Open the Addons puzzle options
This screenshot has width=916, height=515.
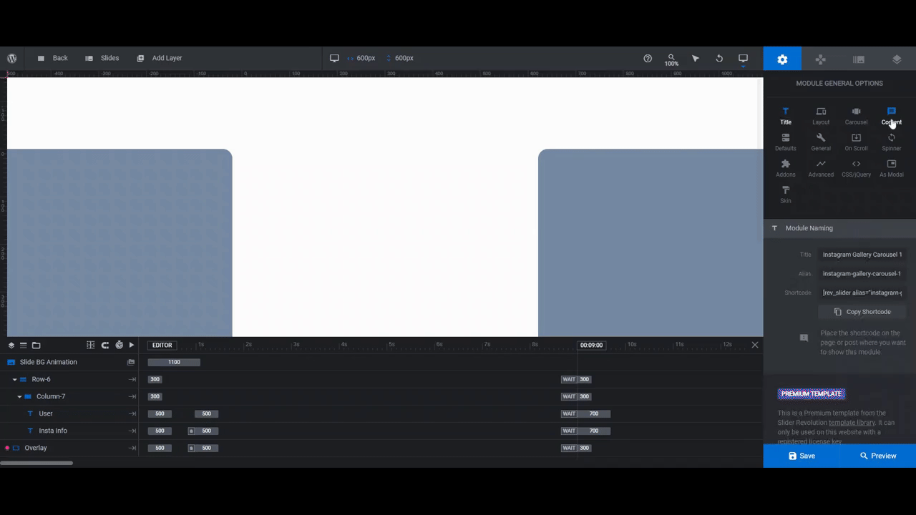(x=786, y=169)
